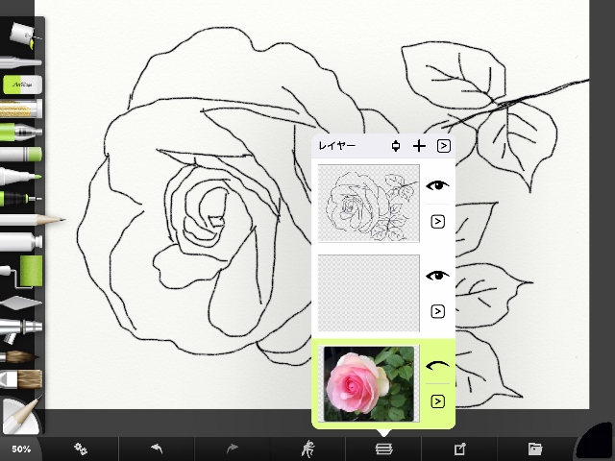615x461 pixels.
Task: Click the undo arrow
Action: pos(157,449)
